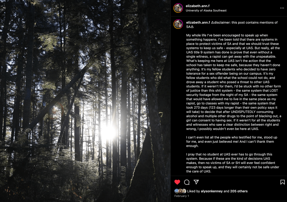
Task: Open elizabeth.ann.f username in header
Action: pyautogui.click(x=198, y=6)
